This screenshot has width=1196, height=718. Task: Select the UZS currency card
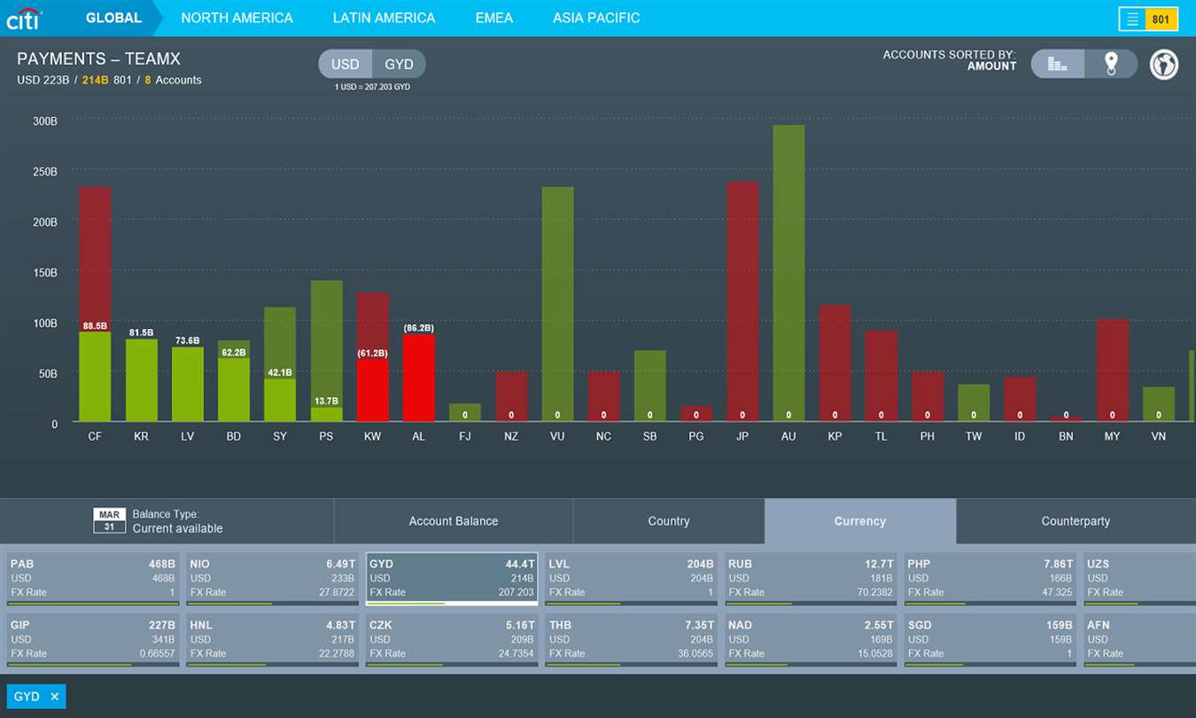point(1139,580)
